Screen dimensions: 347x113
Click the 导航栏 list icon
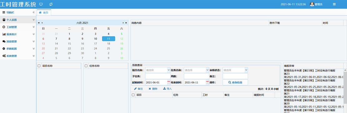4,12
